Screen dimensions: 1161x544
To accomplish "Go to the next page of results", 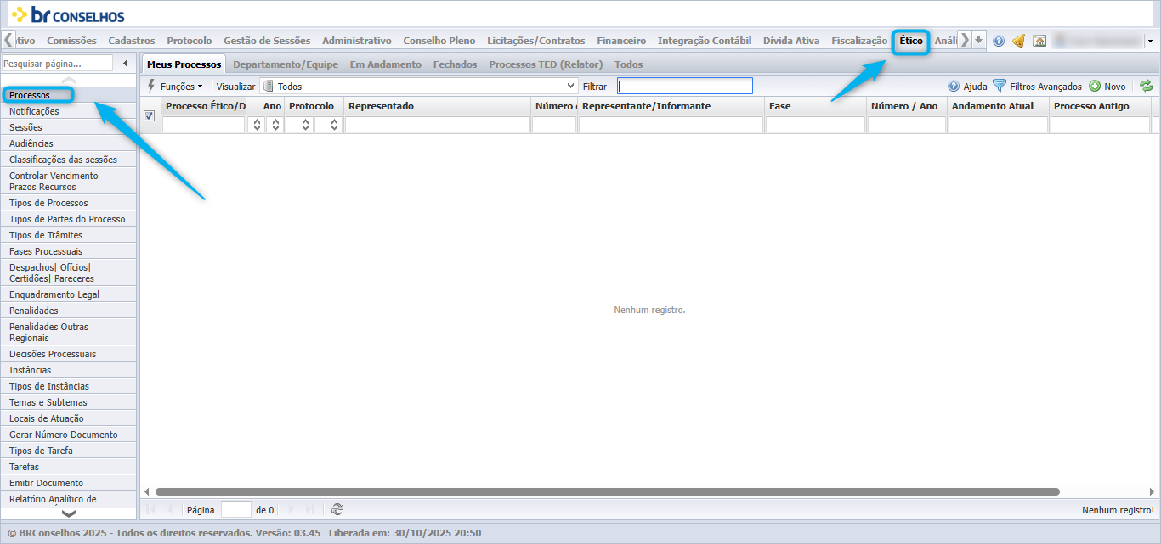I will pos(292,509).
